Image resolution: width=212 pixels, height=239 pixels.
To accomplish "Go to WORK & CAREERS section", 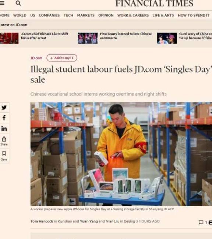I will 133,15.
